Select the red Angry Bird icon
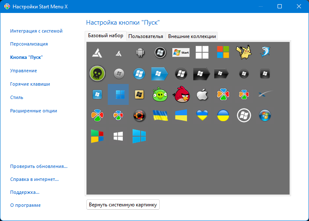 tap(181, 94)
